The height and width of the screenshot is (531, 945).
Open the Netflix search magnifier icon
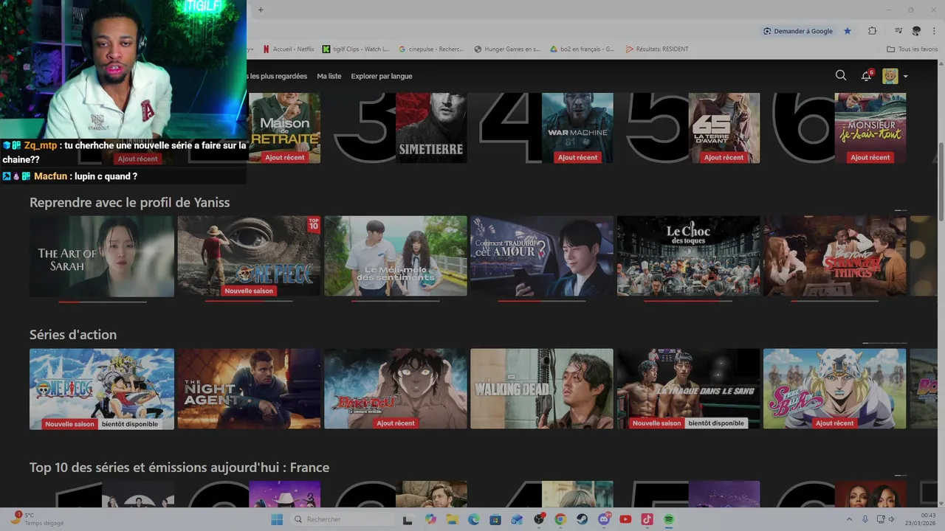(841, 75)
